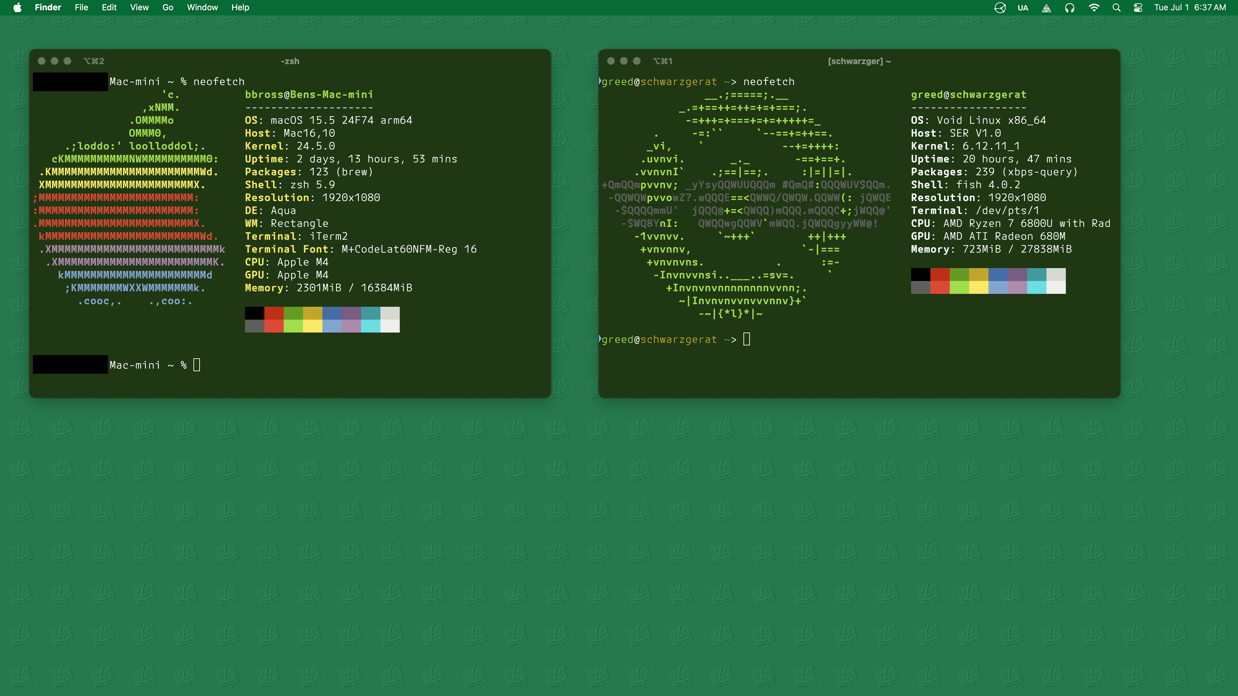The image size is (1238, 696).
Task: Click the Shell: zsh 5.9 line
Action: click(x=290, y=185)
